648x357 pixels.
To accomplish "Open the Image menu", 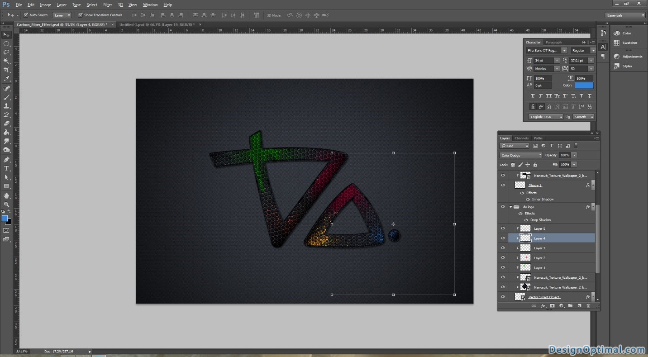I will tap(45, 5).
